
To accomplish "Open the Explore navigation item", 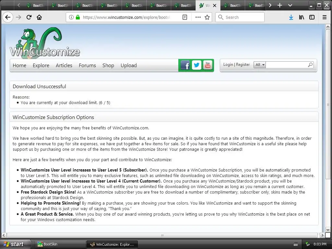I will [41, 65].
